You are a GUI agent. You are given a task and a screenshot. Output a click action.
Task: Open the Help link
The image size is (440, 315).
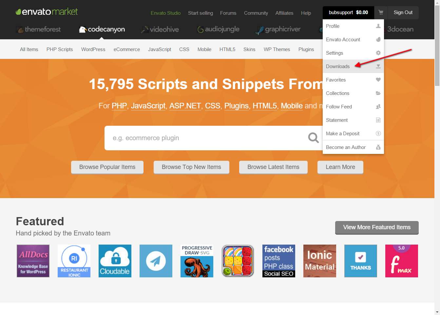306,13
